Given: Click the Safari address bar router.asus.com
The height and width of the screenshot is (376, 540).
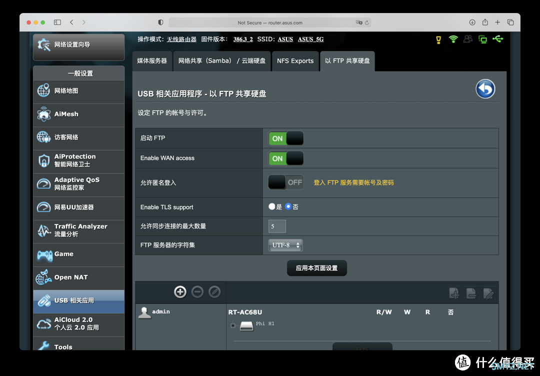Looking at the screenshot, I should [269, 22].
